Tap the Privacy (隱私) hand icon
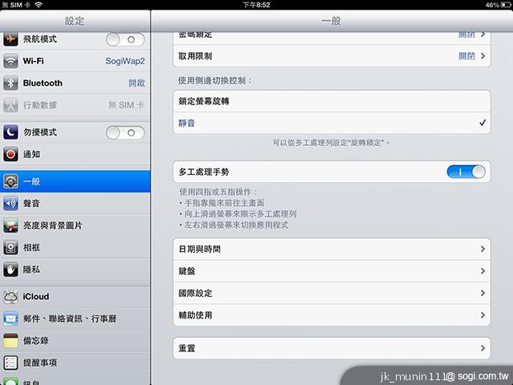 point(10,269)
